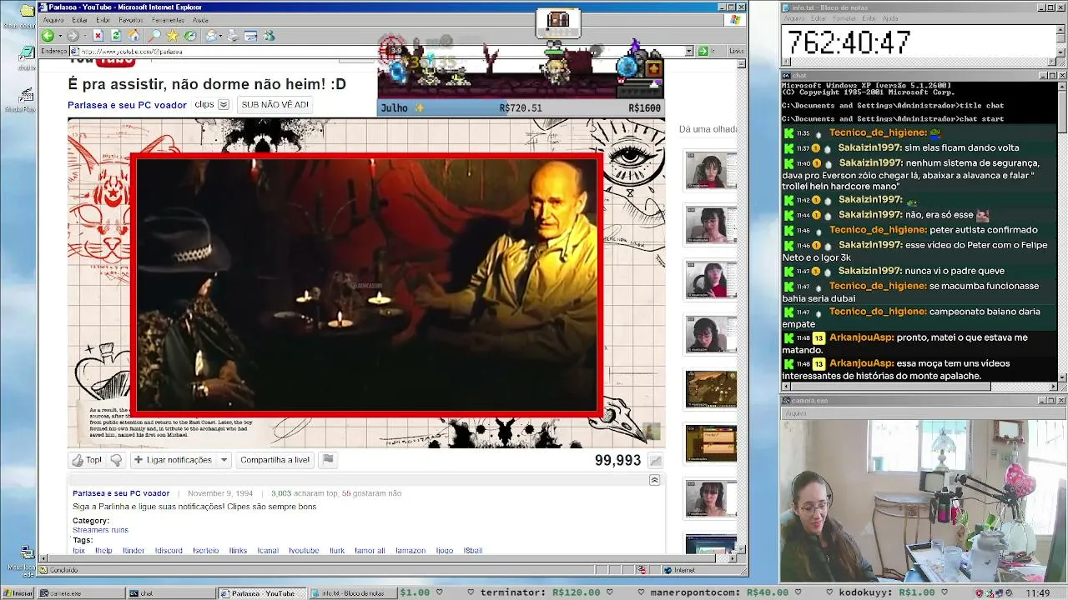Click the green Go arrow beside address bar
The width and height of the screenshot is (1068, 600).
702,51
